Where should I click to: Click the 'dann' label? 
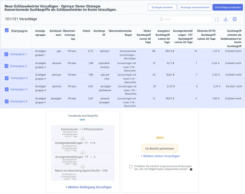click(160, 138)
